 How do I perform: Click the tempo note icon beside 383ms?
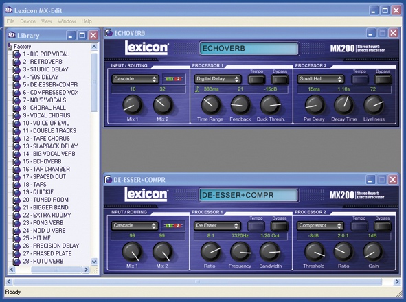197,89
